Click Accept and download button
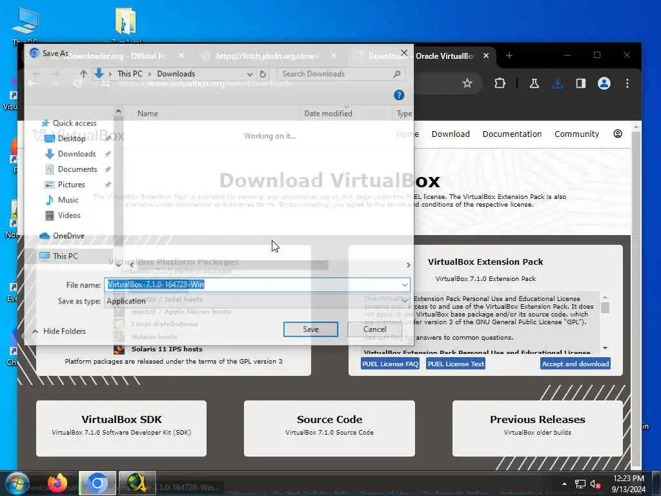 575,364
